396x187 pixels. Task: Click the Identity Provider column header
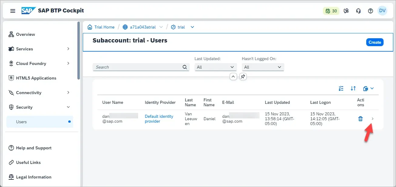(x=160, y=102)
